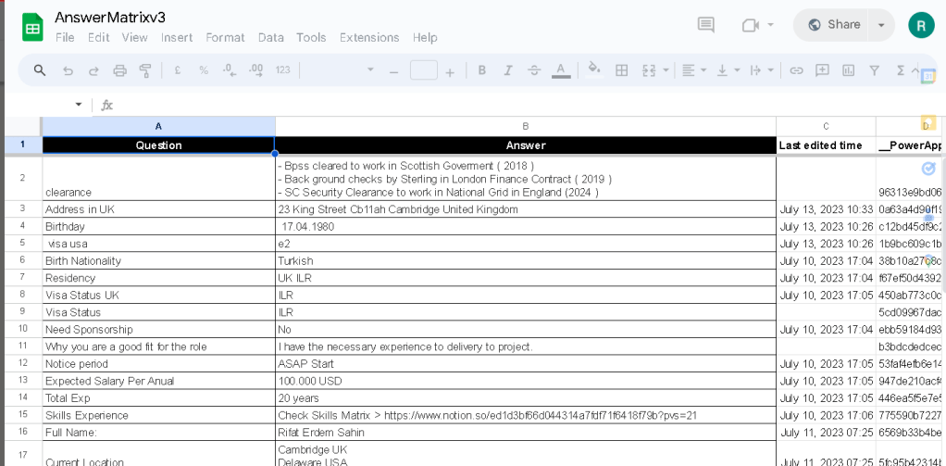The image size is (946, 466).
Task: Increase decimal places
Action: (x=255, y=70)
